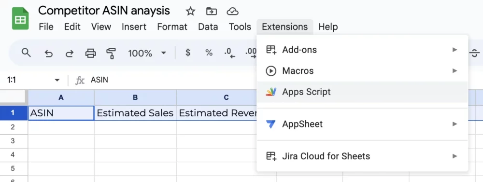Image resolution: width=483 pixels, height=182 pixels.
Task: Decrease decimal places
Action: 230,53
